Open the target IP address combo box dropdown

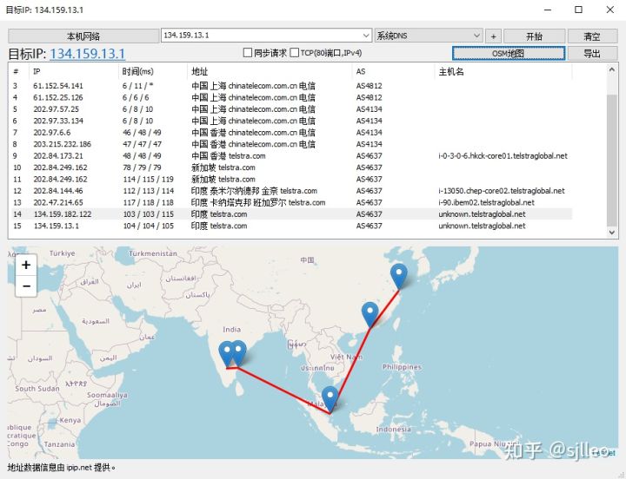click(366, 36)
